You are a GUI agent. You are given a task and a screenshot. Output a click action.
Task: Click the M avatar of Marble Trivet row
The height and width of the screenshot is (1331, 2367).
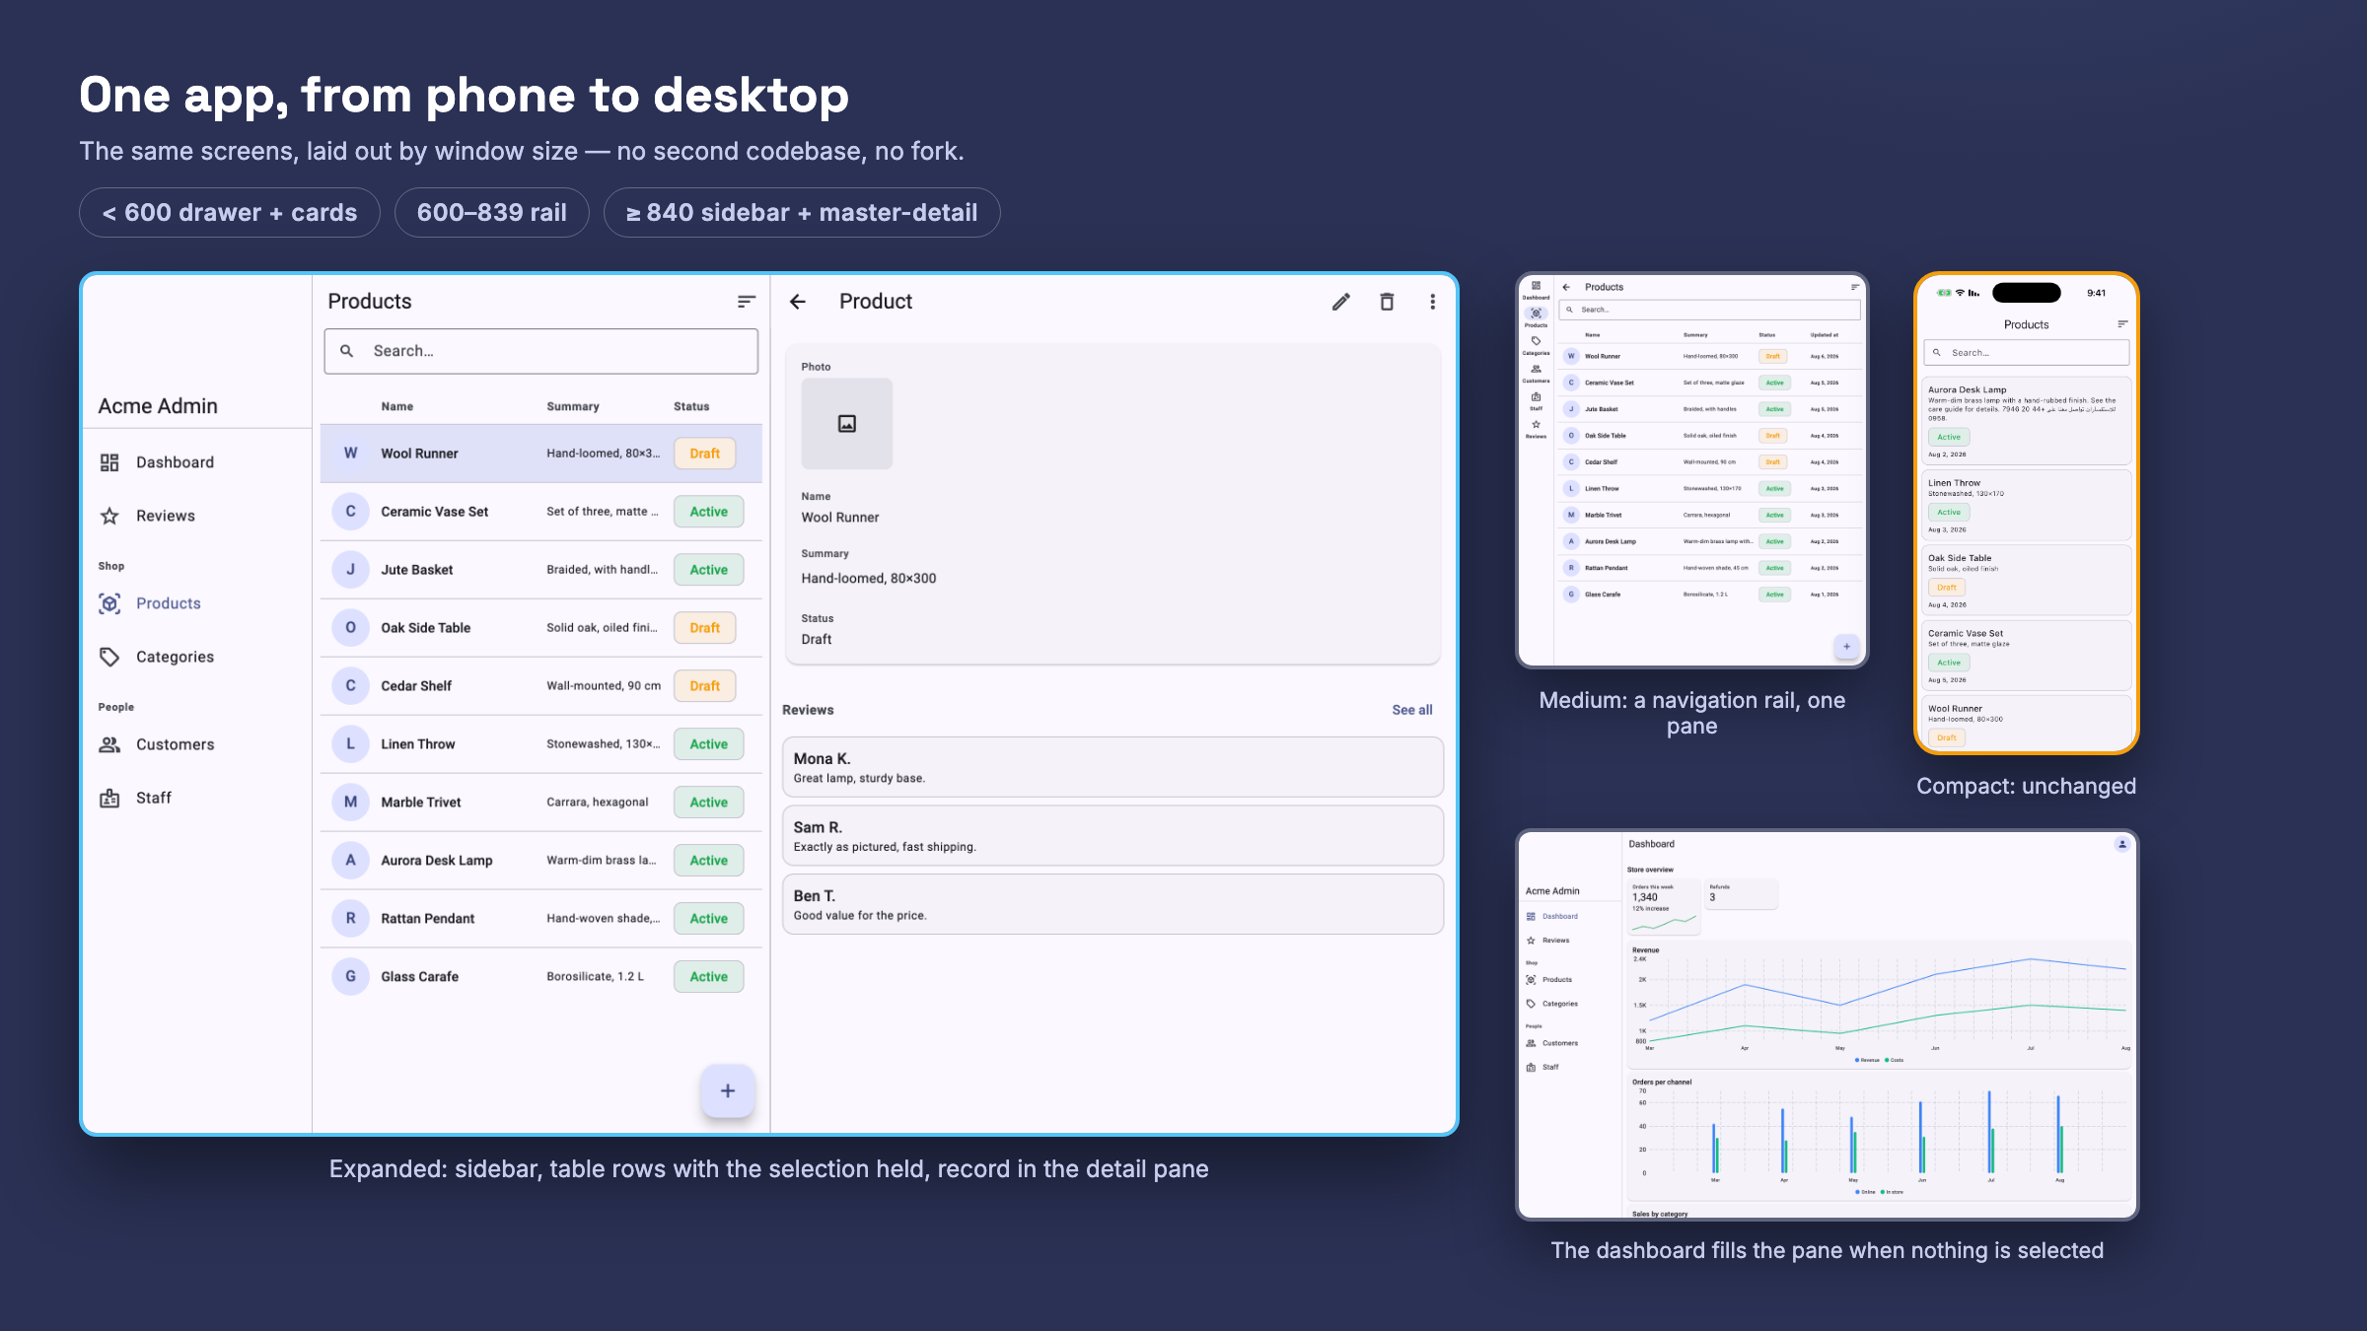pyautogui.click(x=350, y=803)
